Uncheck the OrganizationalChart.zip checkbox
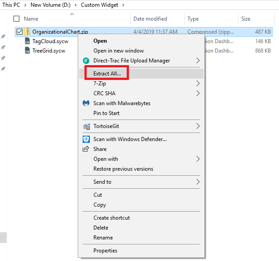279x261 pixels. click(19, 32)
